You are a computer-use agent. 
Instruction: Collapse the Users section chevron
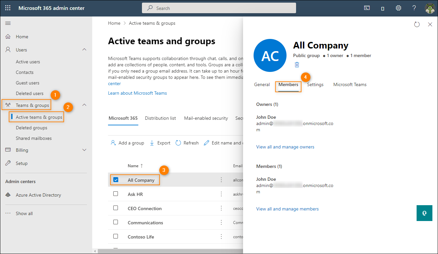pyautogui.click(x=84, y=49)
